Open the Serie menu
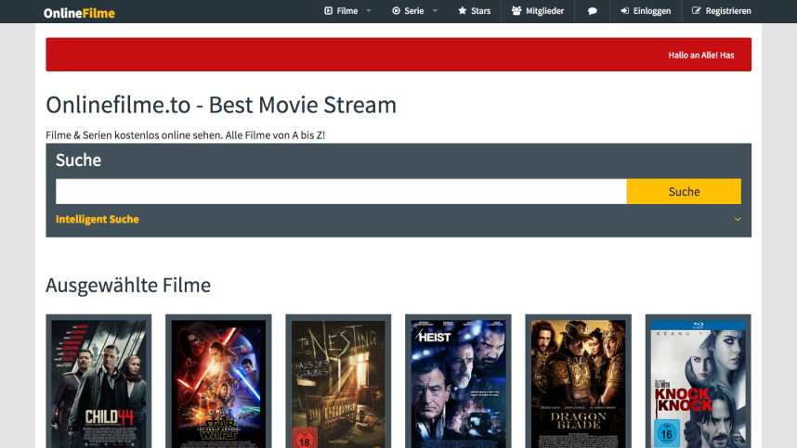The image size is (797, 448). coord(413,10)
